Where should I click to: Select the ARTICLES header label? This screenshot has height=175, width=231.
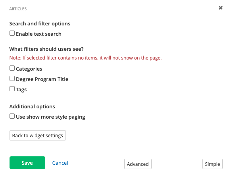pyautogui.click(x=18, y=9)
